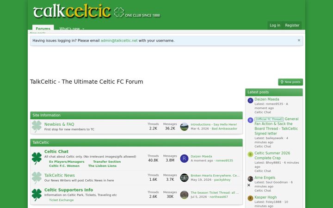
Task: Open Daizen Maeda in Latest posts
Action: (267, 99)
